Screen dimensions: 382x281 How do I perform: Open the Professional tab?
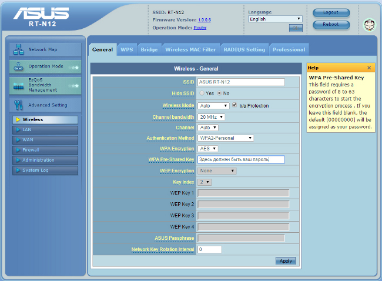coord(289,49)
